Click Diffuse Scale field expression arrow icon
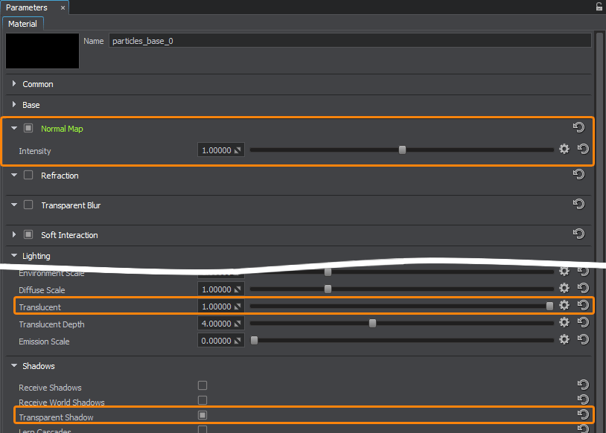Image resolution: width=606 pixels, height=433 pixels. (x=237, y=289)
